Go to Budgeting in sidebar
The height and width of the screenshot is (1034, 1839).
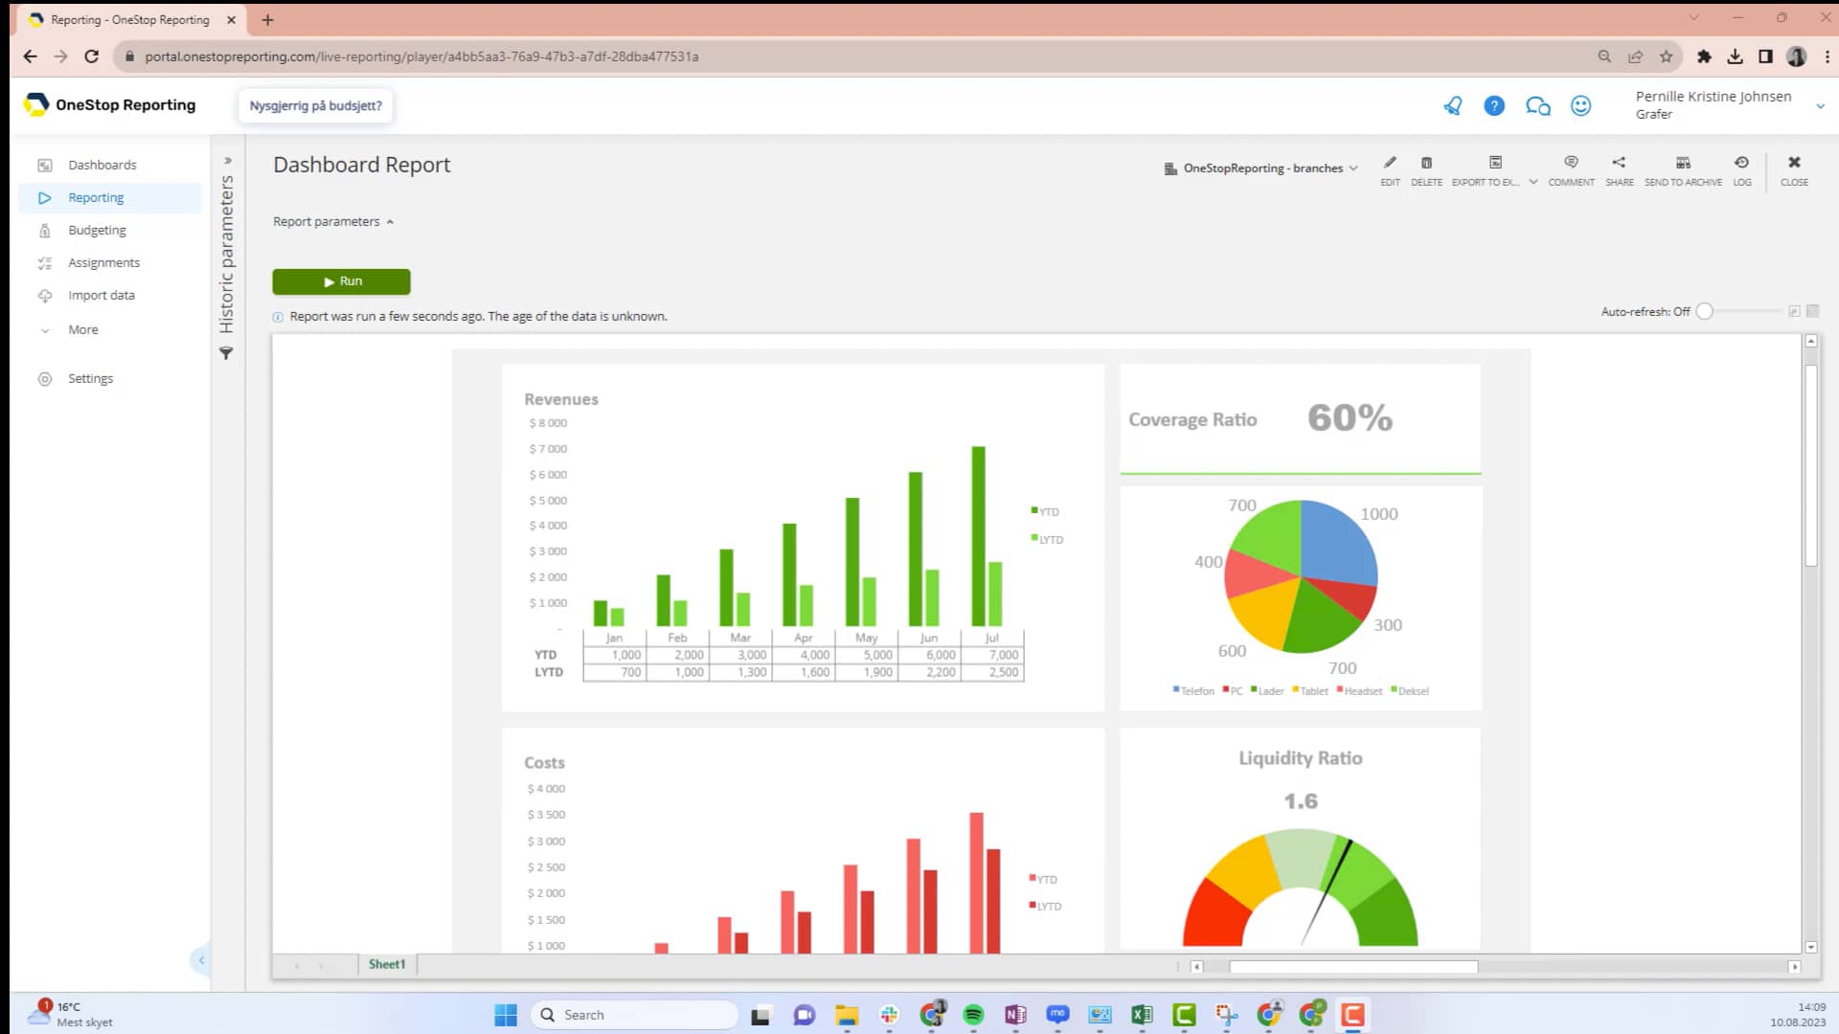click(x=97, y=231)
